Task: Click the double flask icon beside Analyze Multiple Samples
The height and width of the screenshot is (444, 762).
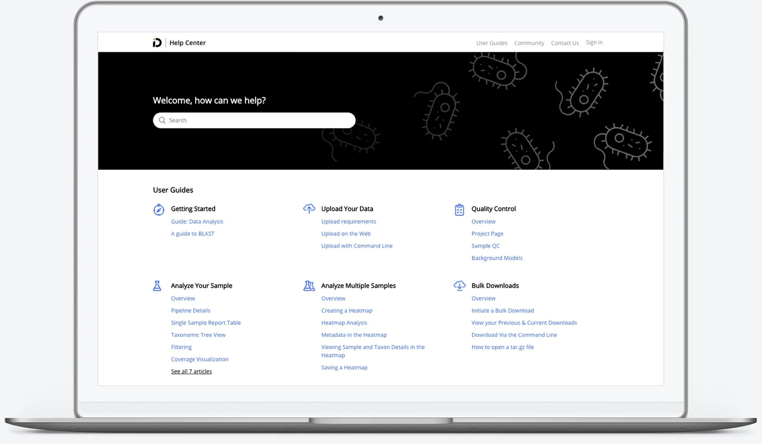Action: point(309,286)
